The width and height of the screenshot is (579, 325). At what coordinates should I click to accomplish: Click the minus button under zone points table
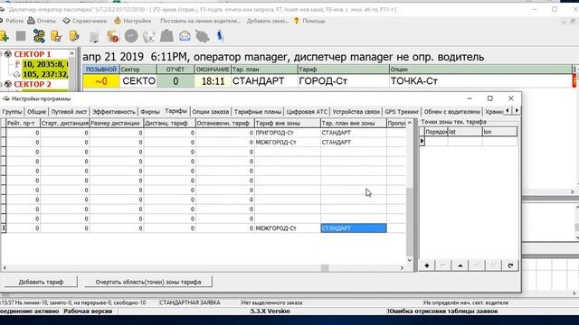click(443, 265)
